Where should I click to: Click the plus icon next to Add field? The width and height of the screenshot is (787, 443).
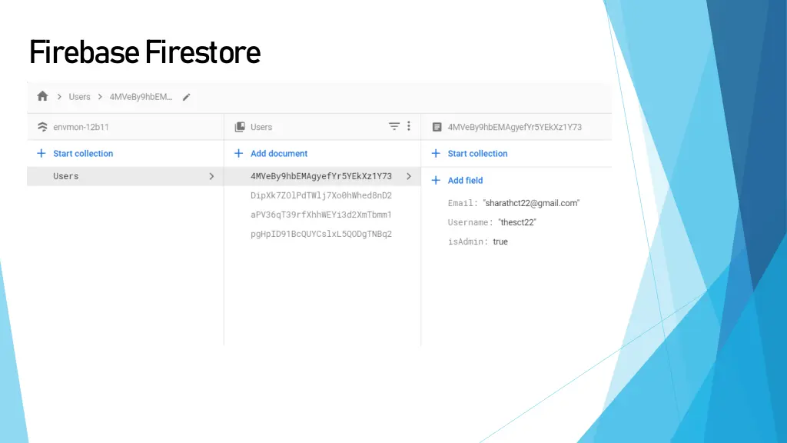[436, 180]
